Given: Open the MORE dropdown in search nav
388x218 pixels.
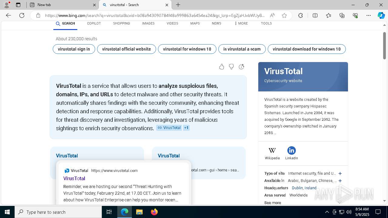Looking at the screenshot, I should pyautogui.click(x=241, y=23).
